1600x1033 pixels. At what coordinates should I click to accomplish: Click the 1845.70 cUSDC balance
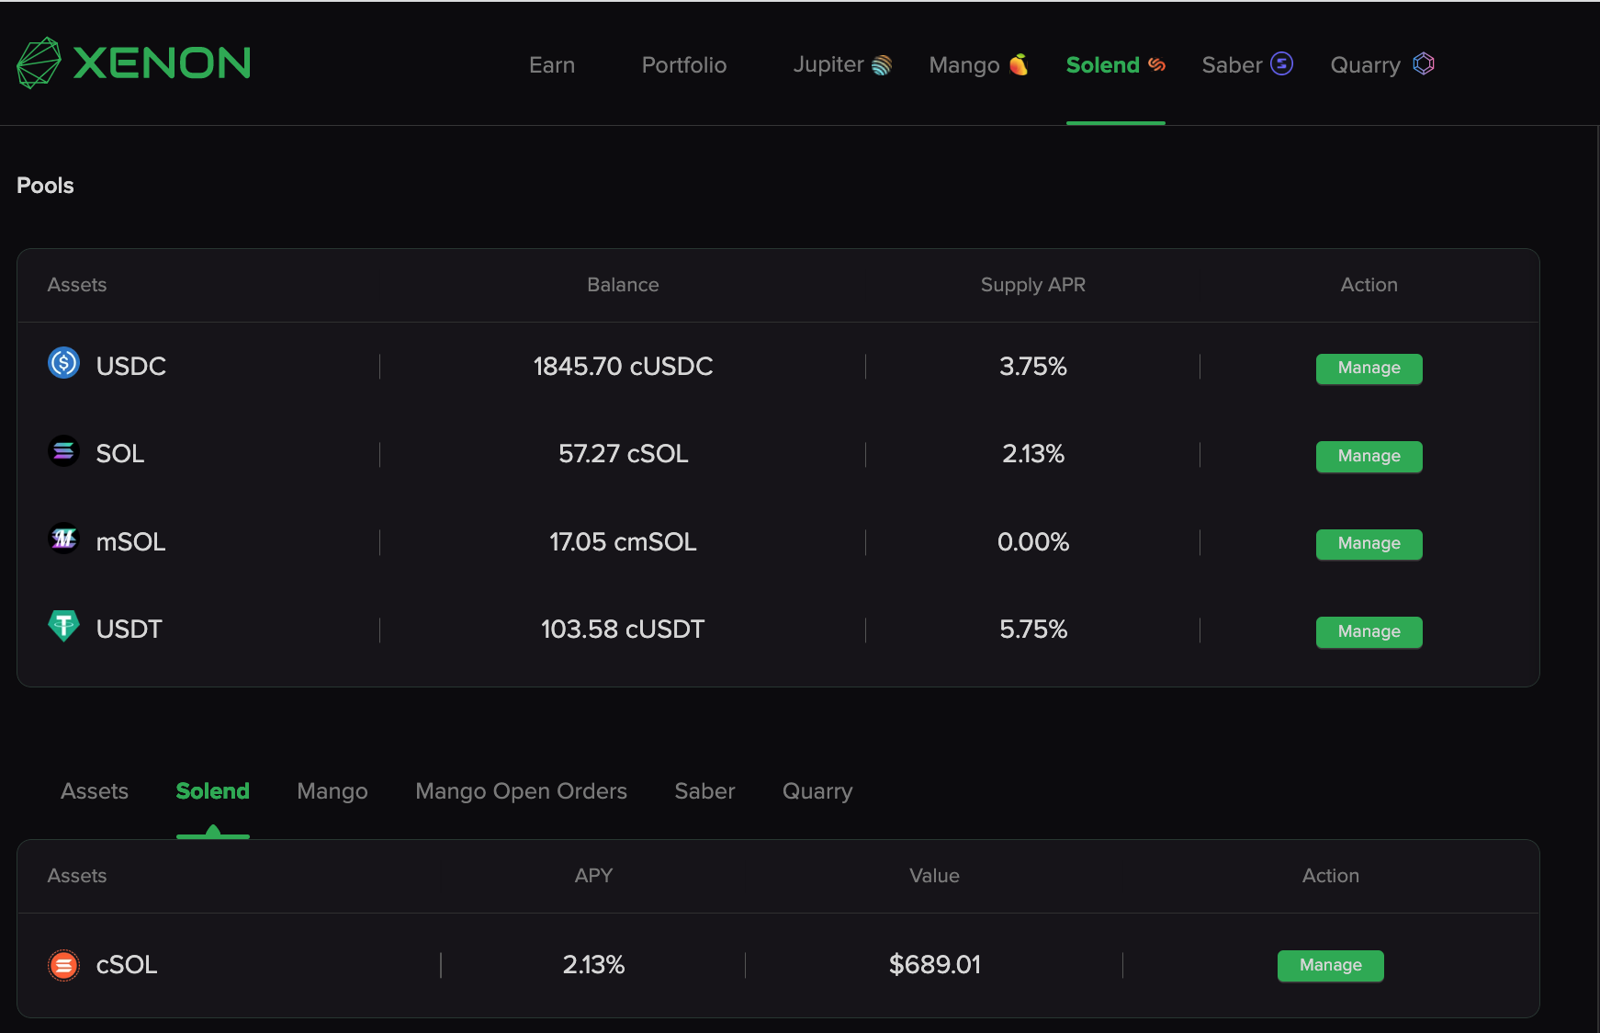click(x=623, y=367)
